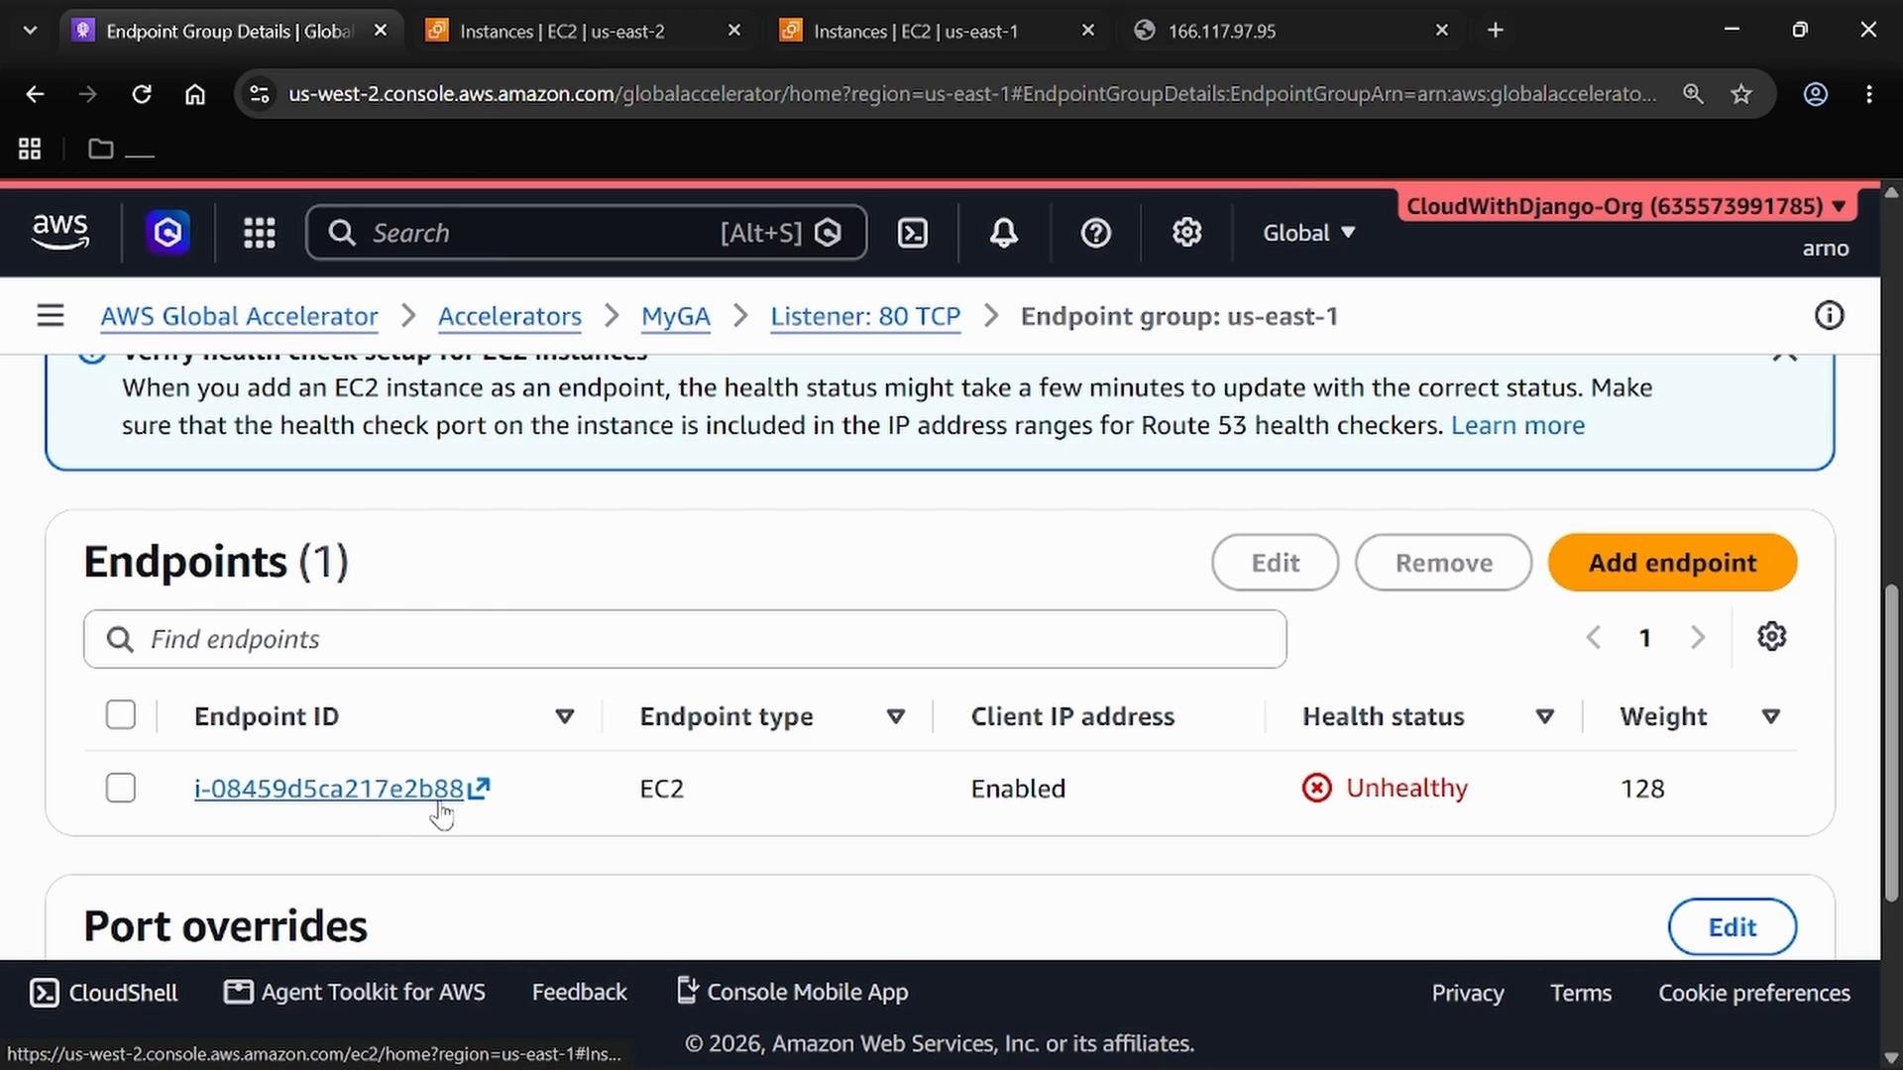This screenshot has width=1903, height=1070.
Task: Open the browser profile icon
Action: coord(1815,94)
